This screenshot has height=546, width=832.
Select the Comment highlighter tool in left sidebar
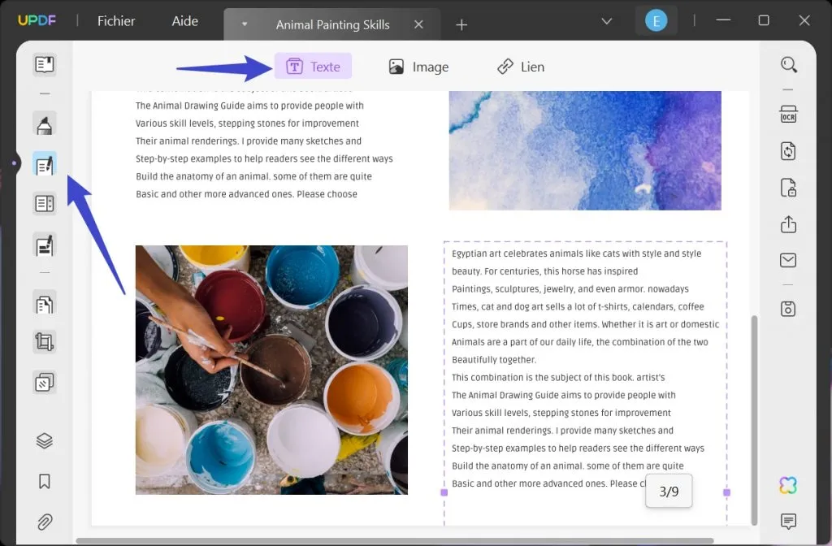(x=45, y=124)
